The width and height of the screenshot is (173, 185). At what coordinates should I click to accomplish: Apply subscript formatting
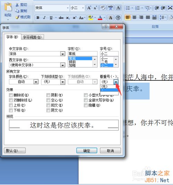coord(68,18)
